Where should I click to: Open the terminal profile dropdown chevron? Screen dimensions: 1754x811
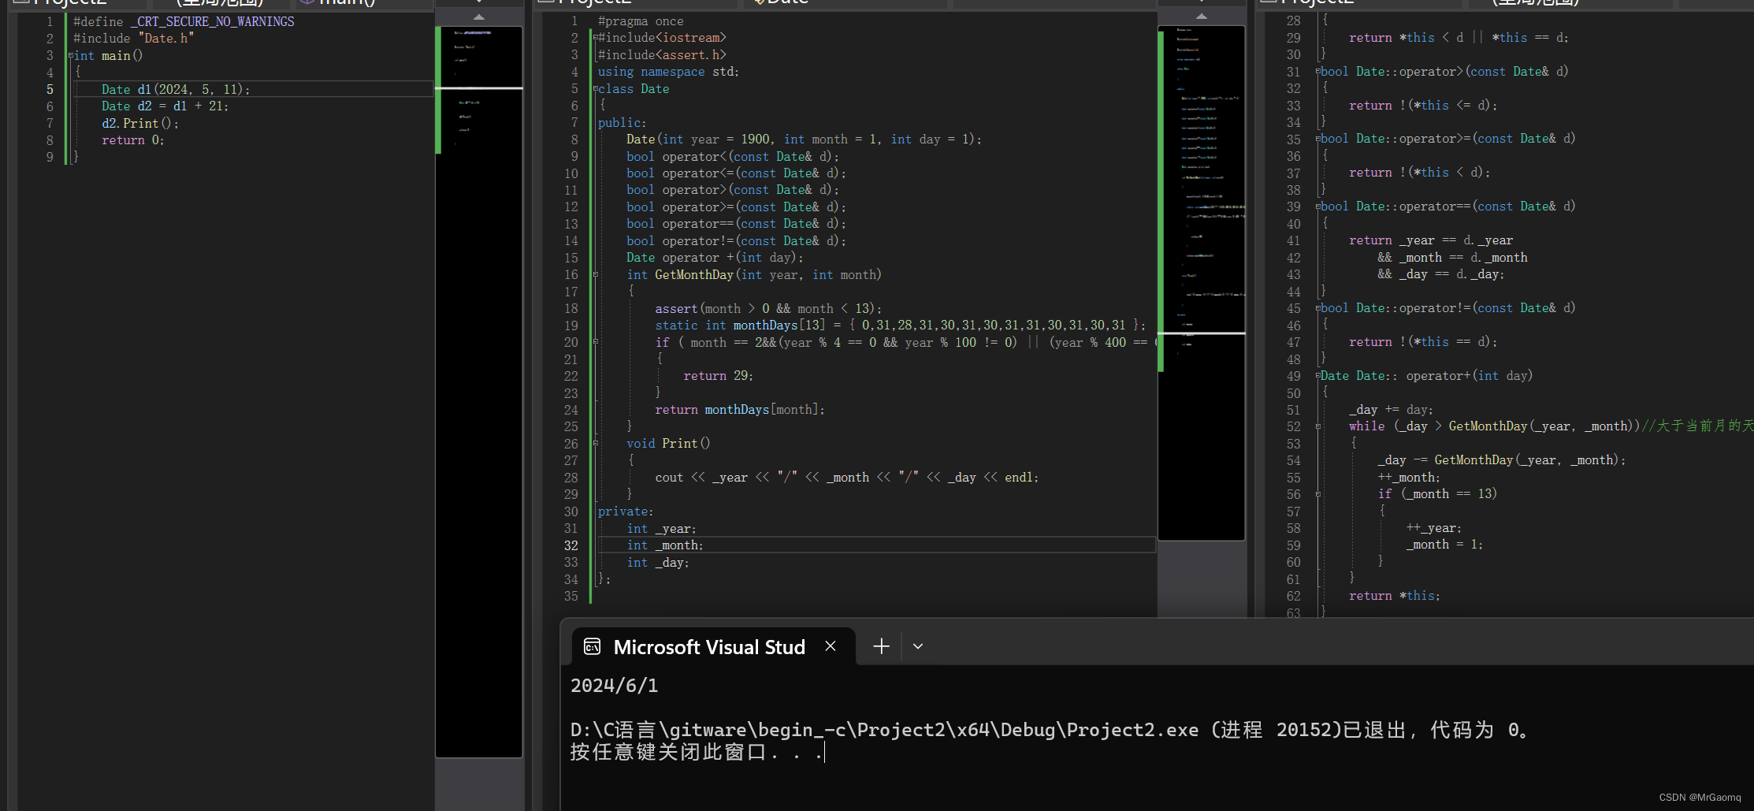[918, 646]
